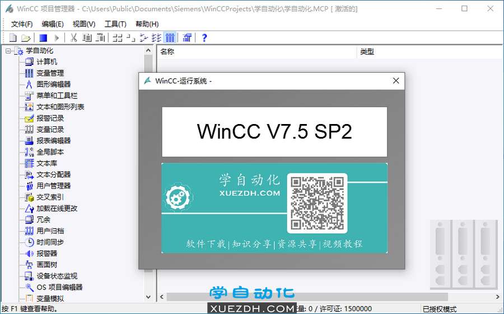Select 用户管理器 in the project tree
The width and height of the screenshot is (504, 314).
pyautogui.click(x=53, y=185)
